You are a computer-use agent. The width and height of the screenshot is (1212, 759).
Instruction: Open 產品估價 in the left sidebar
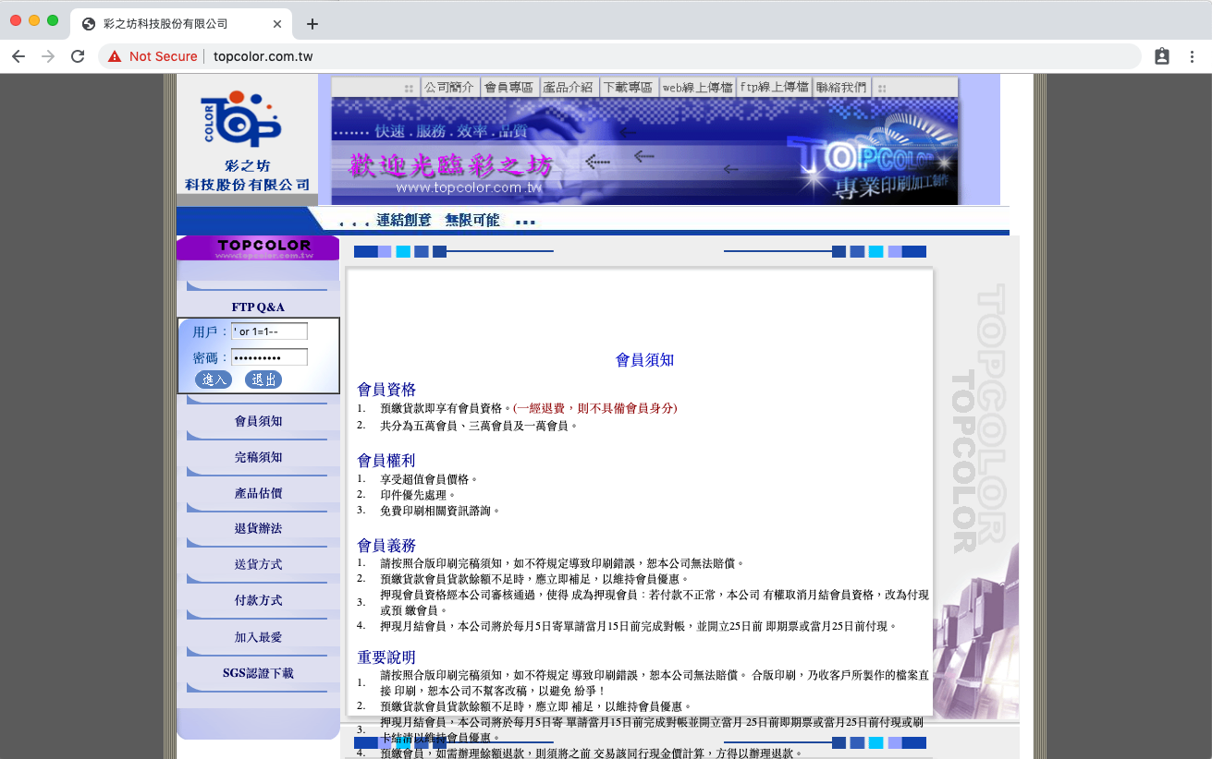click(258, 493)
